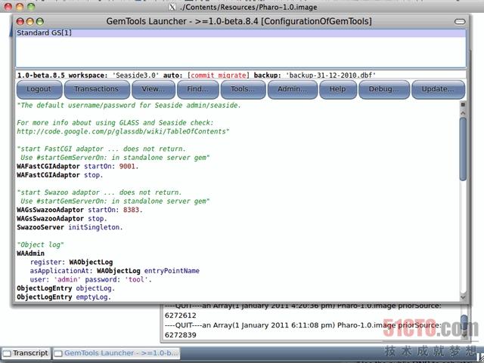Click the backup name 'backup-31-12-2010.dbf'

[x=330, y=75]
